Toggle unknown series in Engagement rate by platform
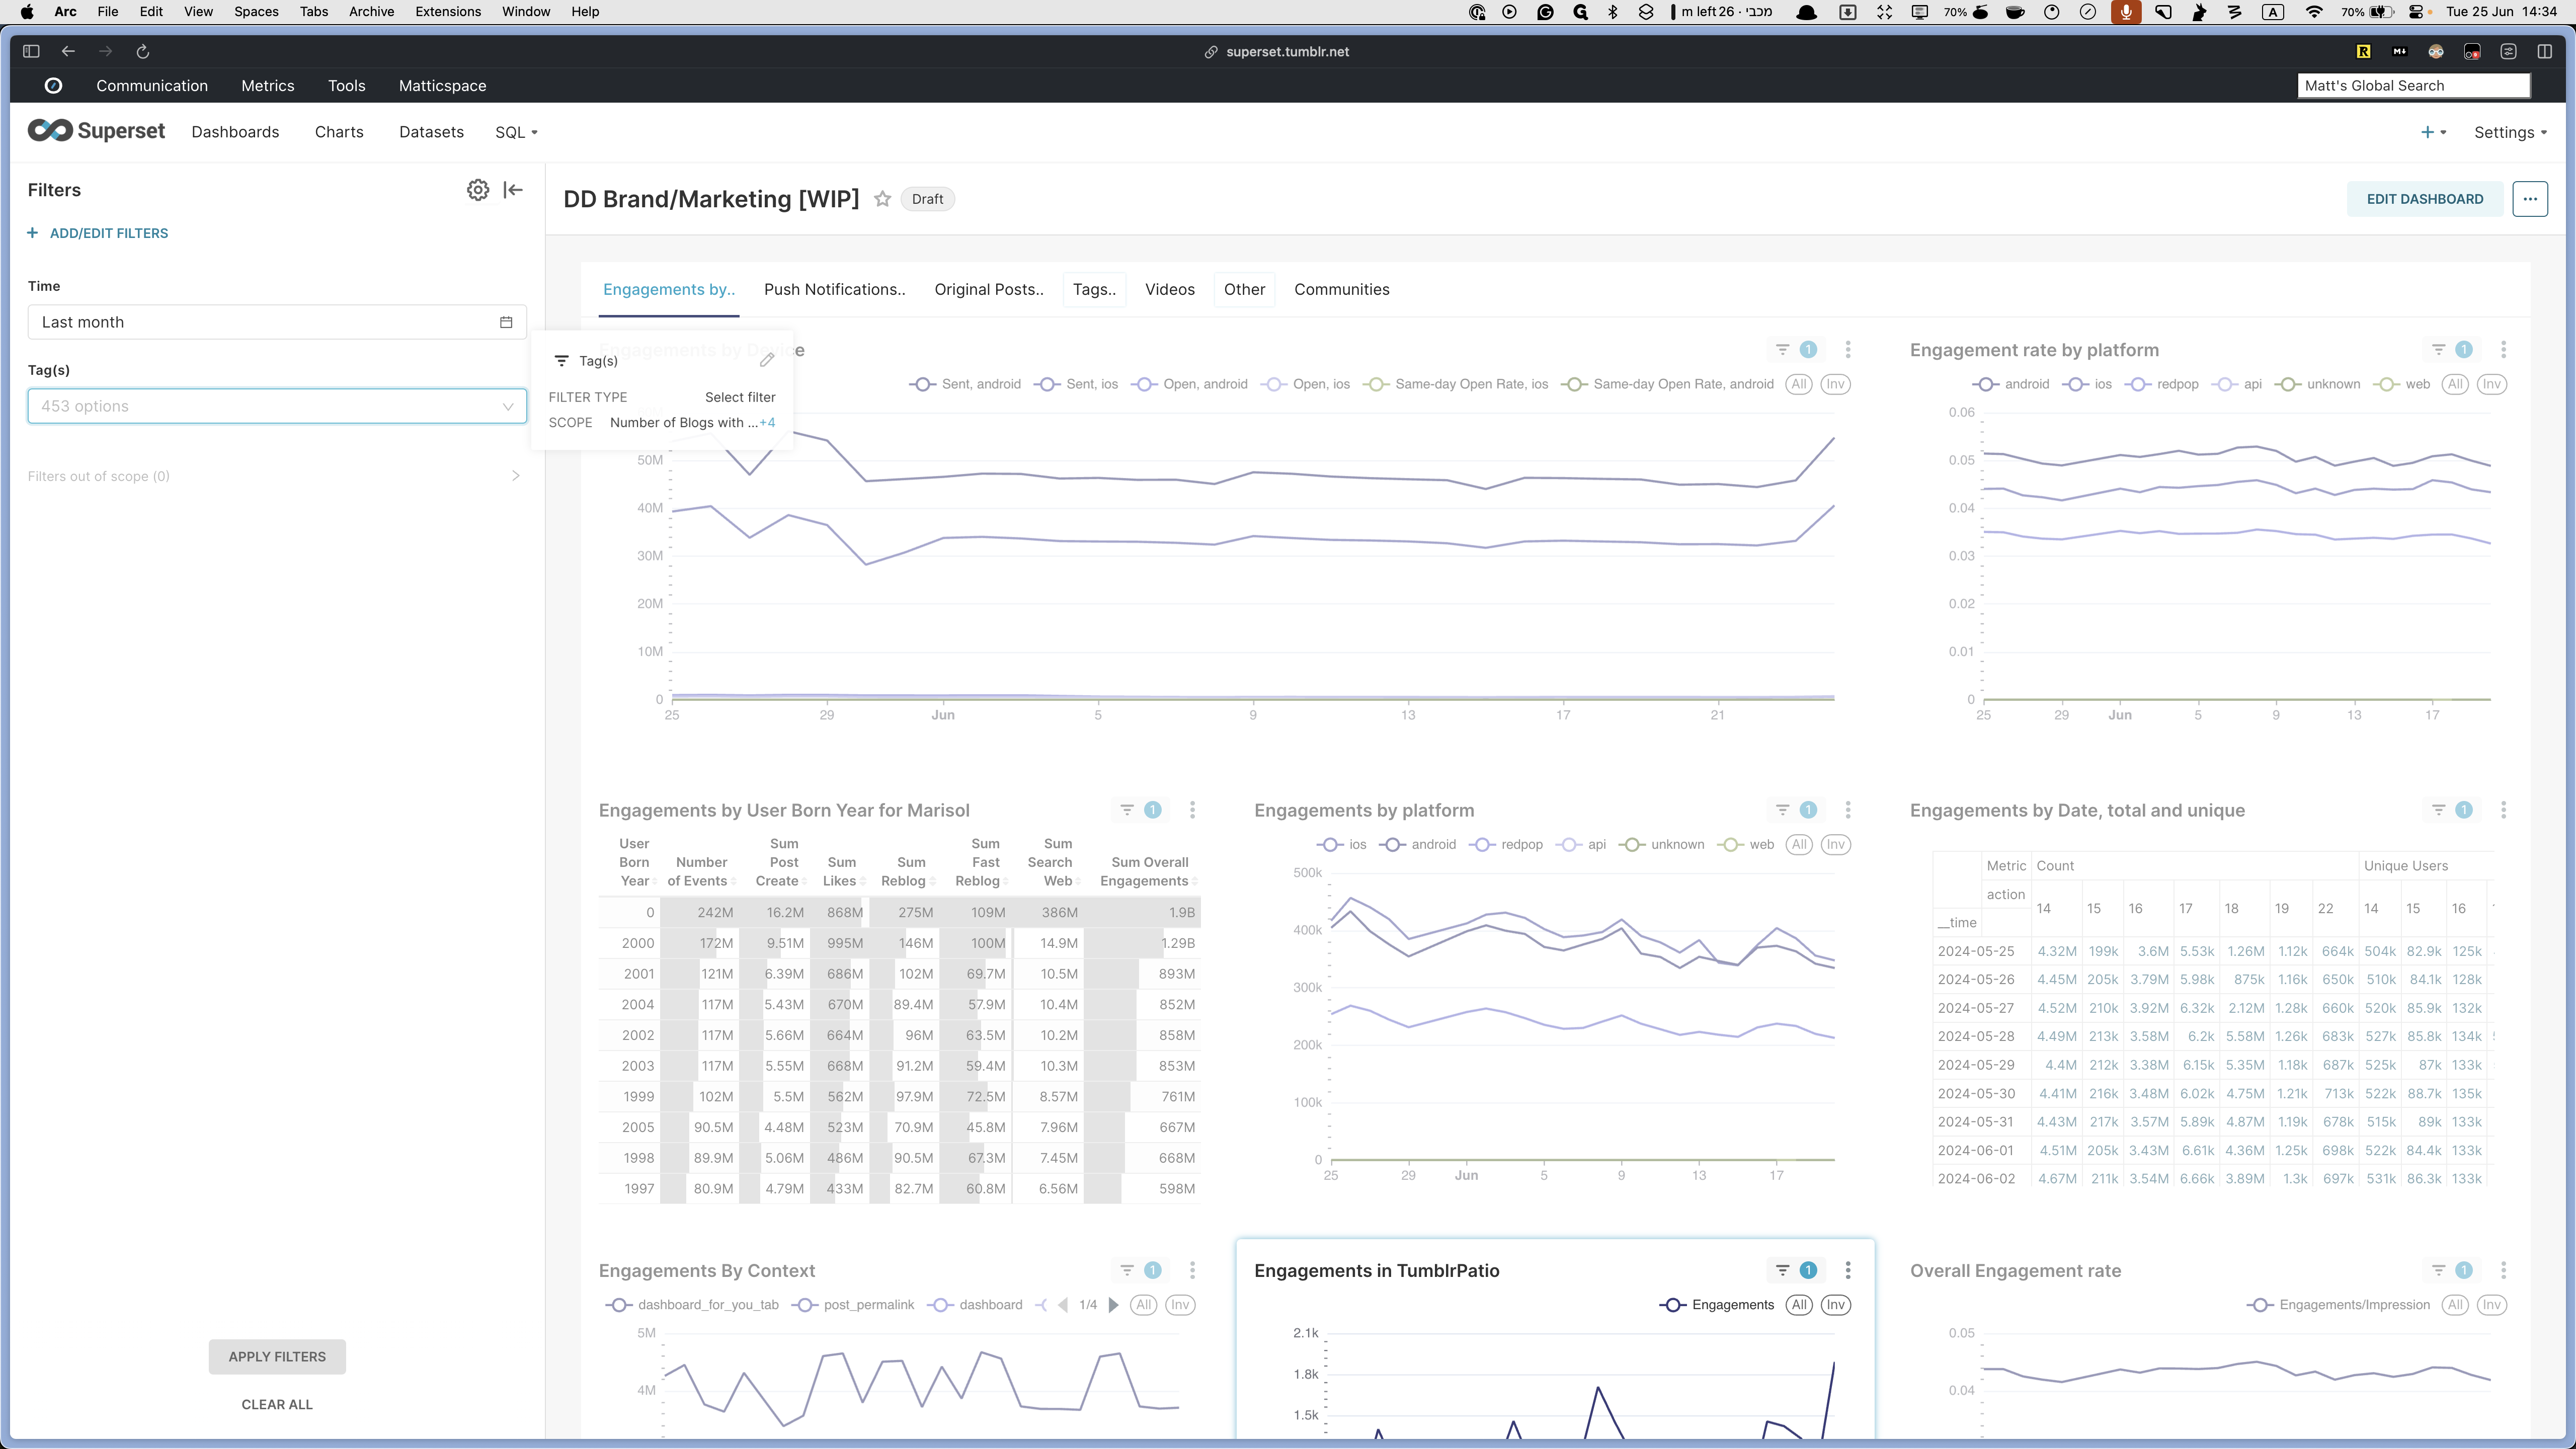Screen dimensions: 2576x1449 [2317, 384]
